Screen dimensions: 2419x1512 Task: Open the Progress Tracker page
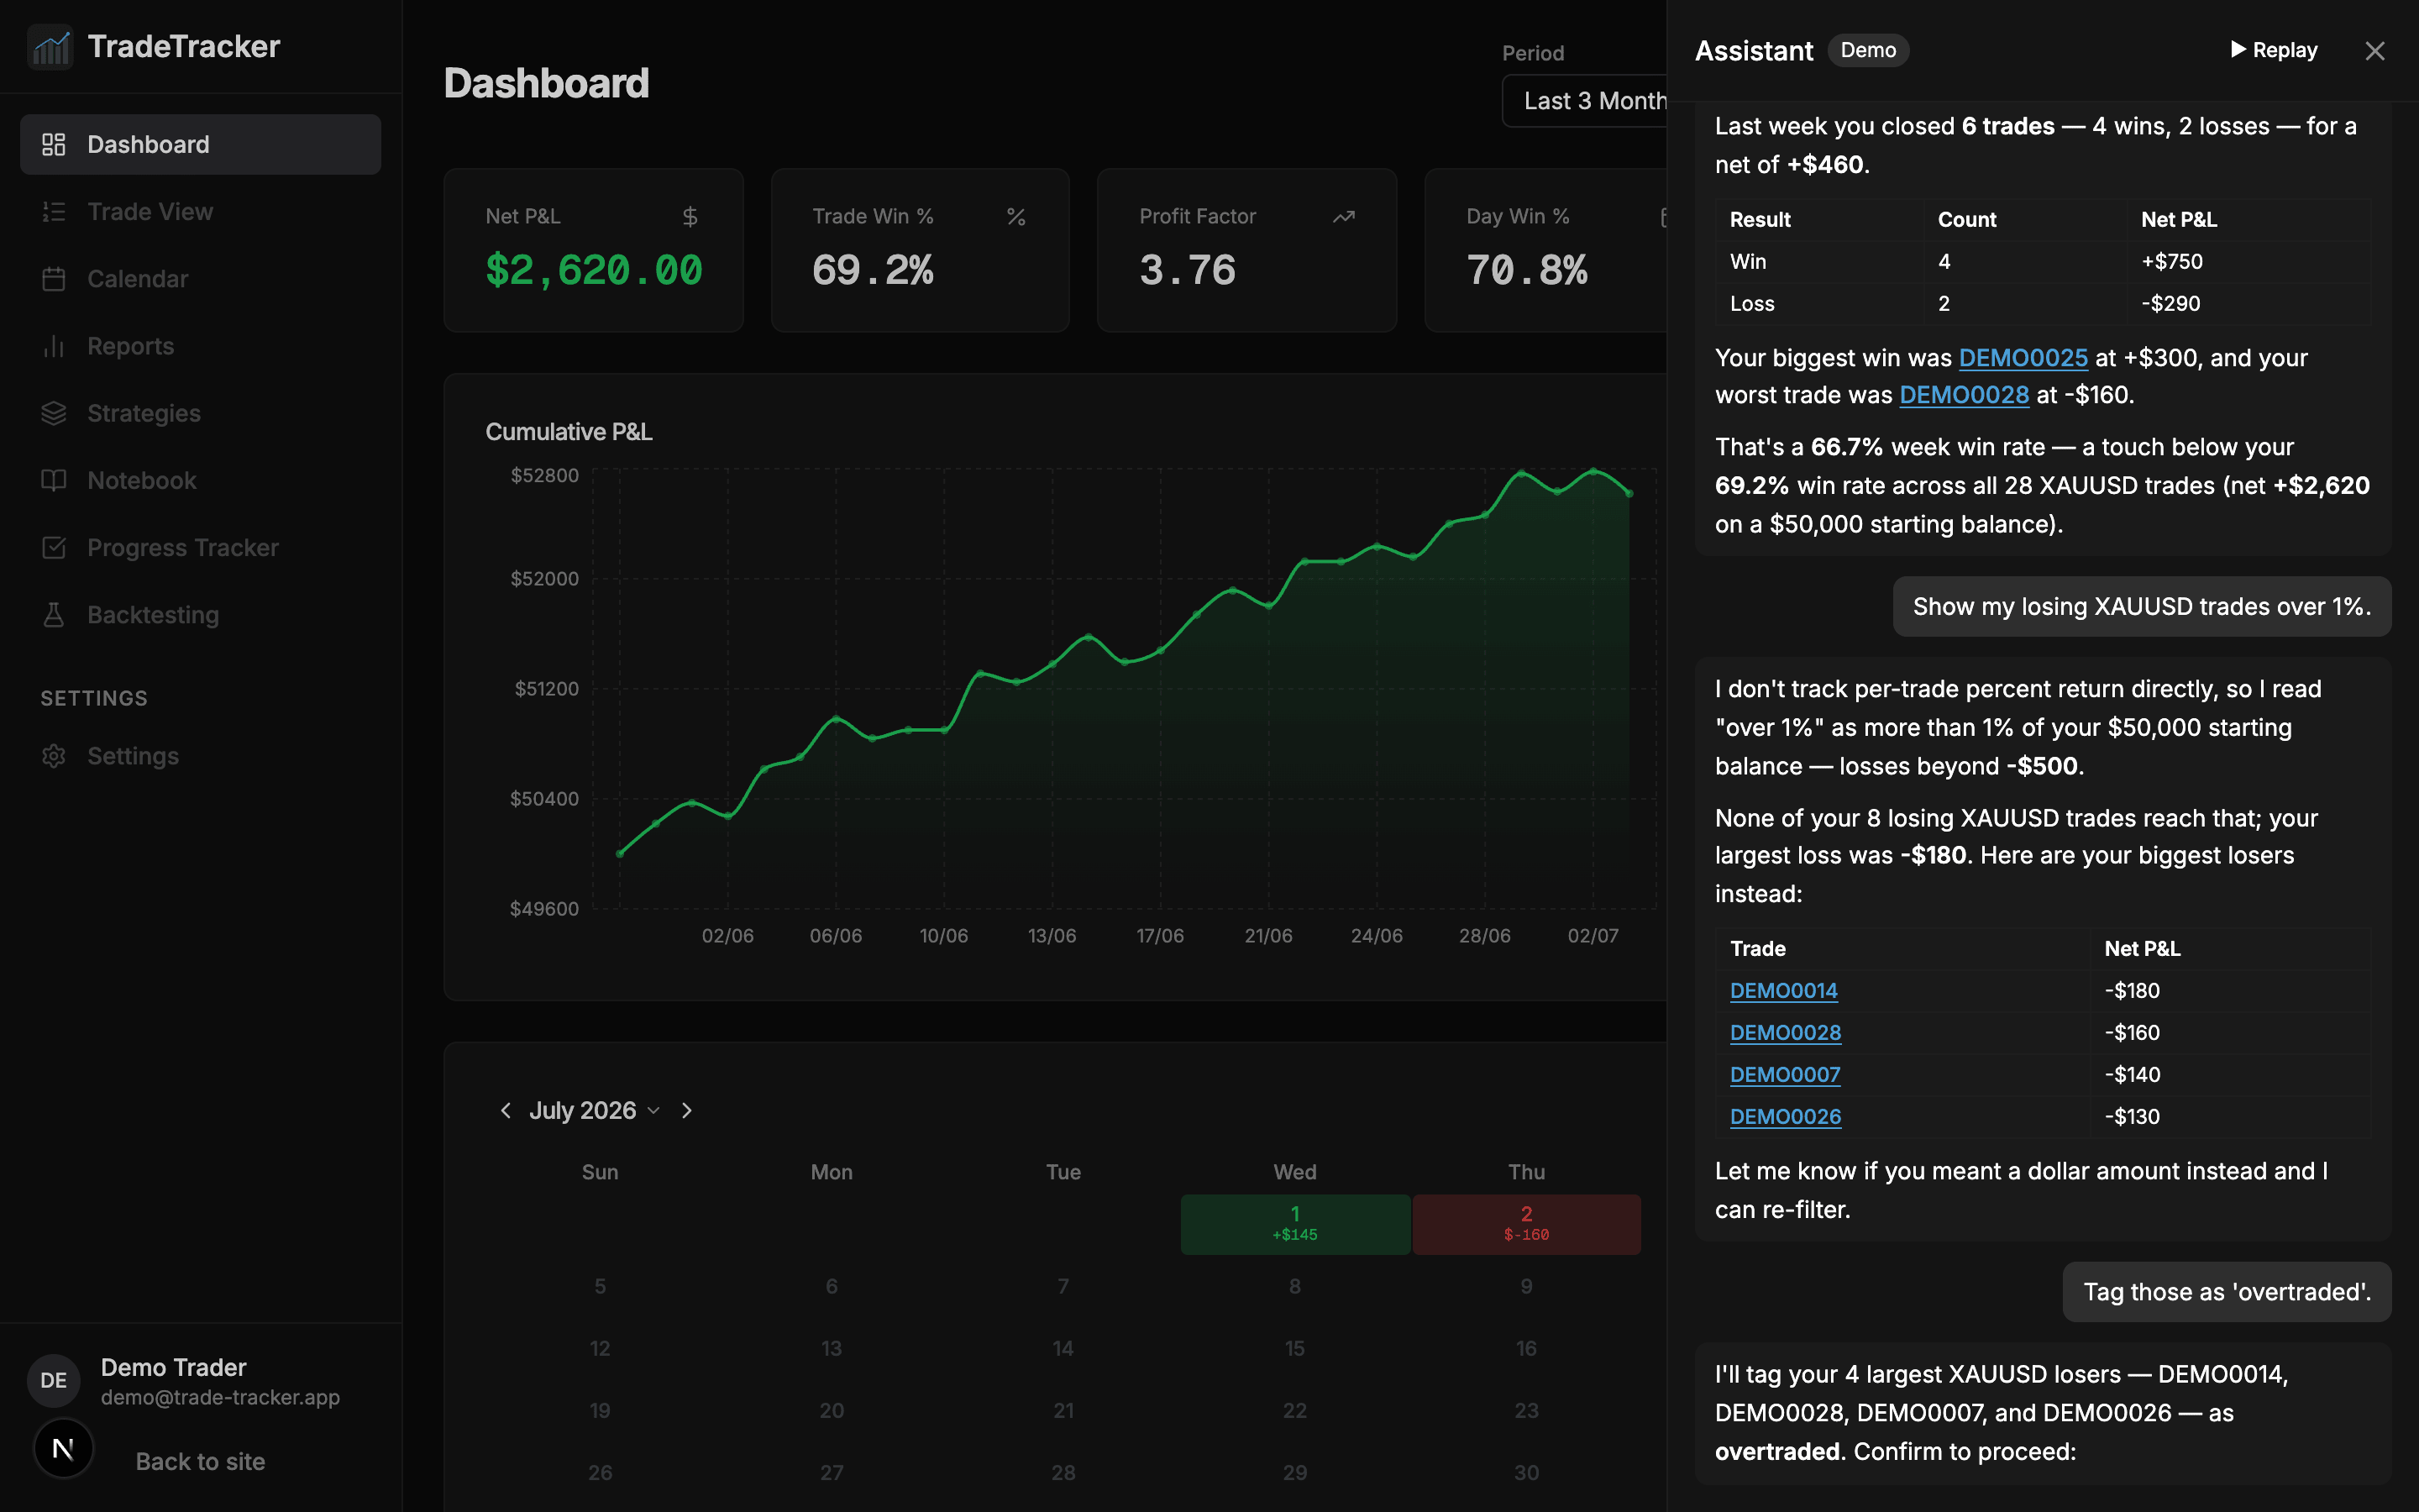tap(201, 548)
